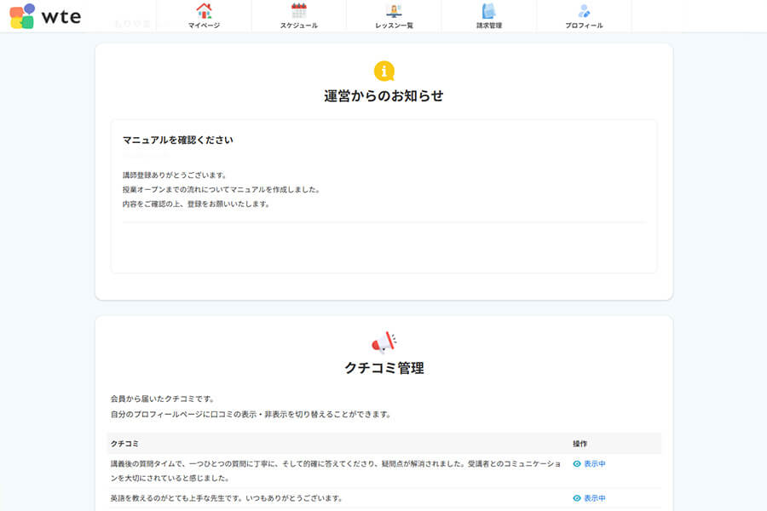Toggle the eye icon on the first review

577,463
